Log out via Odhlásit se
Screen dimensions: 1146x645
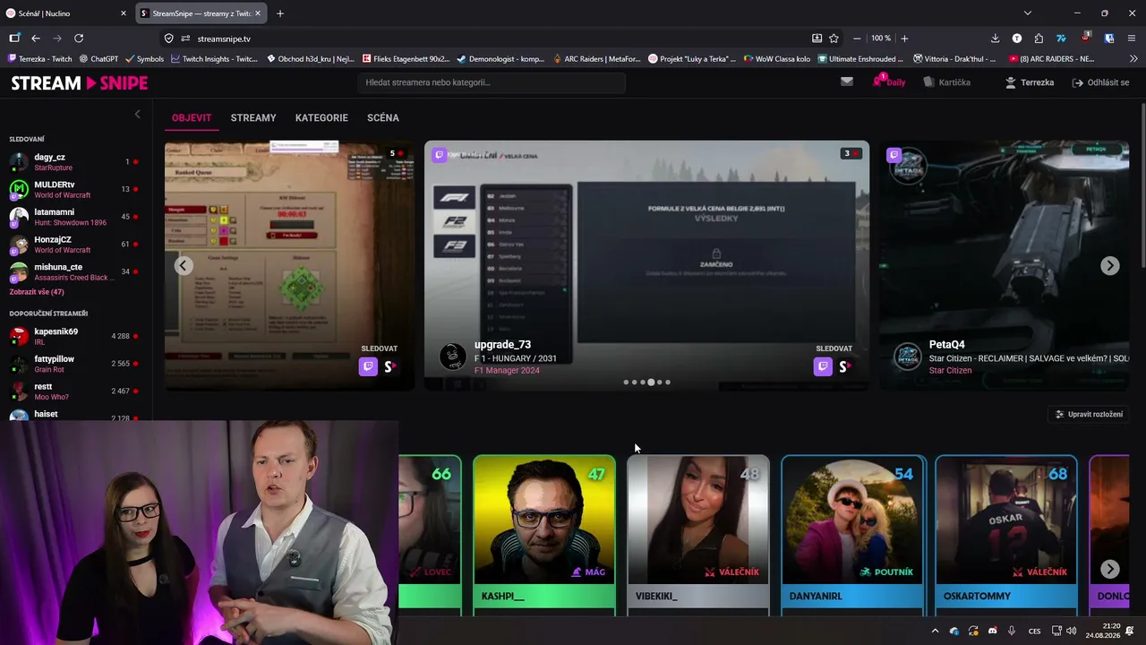[1100, 82]
